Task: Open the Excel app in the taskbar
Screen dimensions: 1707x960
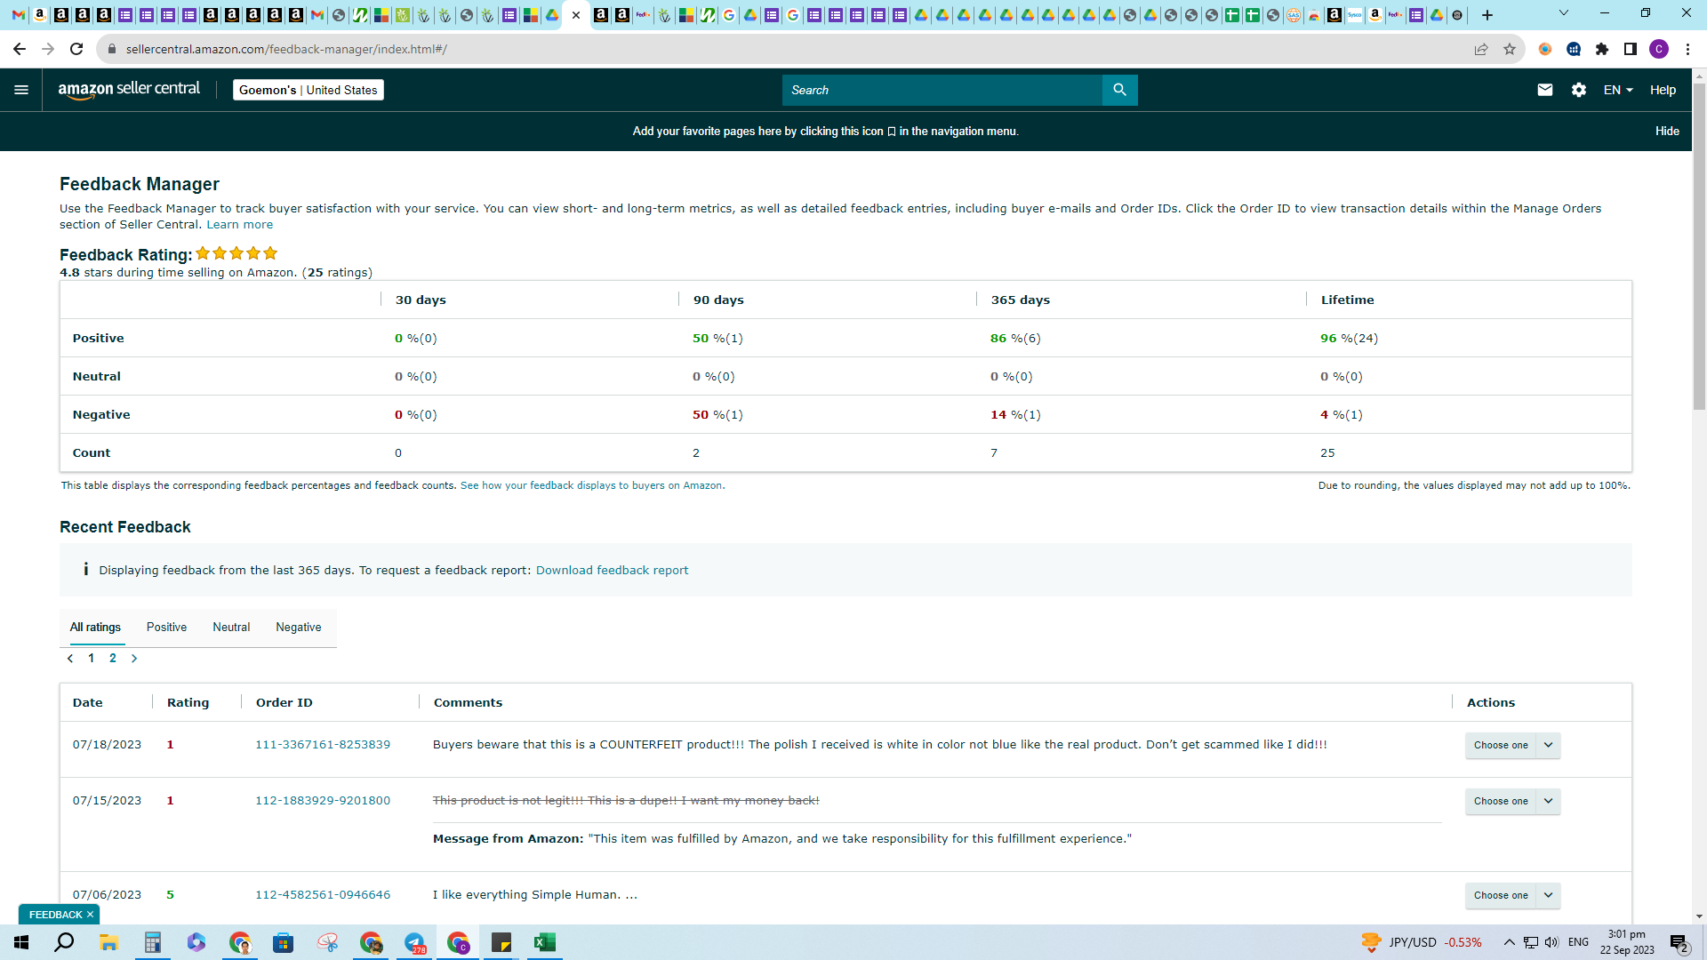Action: click(x=545, y=942)
